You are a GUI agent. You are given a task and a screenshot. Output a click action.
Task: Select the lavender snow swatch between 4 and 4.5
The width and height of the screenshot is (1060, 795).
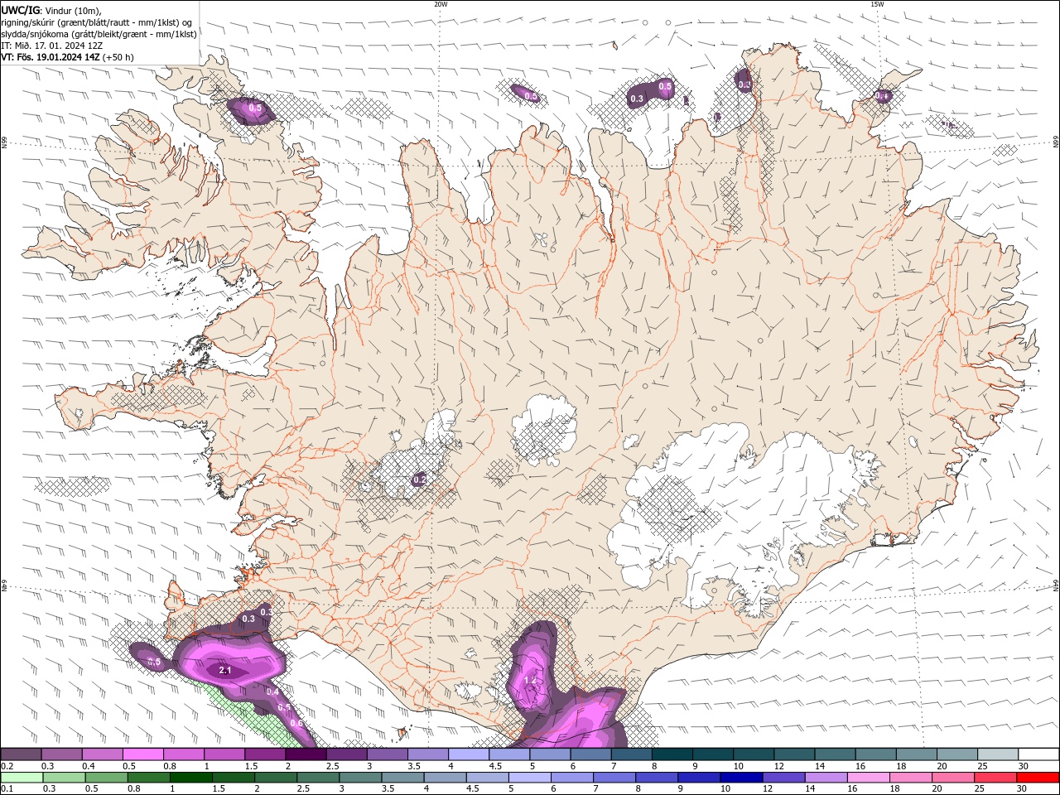(469, 754)
